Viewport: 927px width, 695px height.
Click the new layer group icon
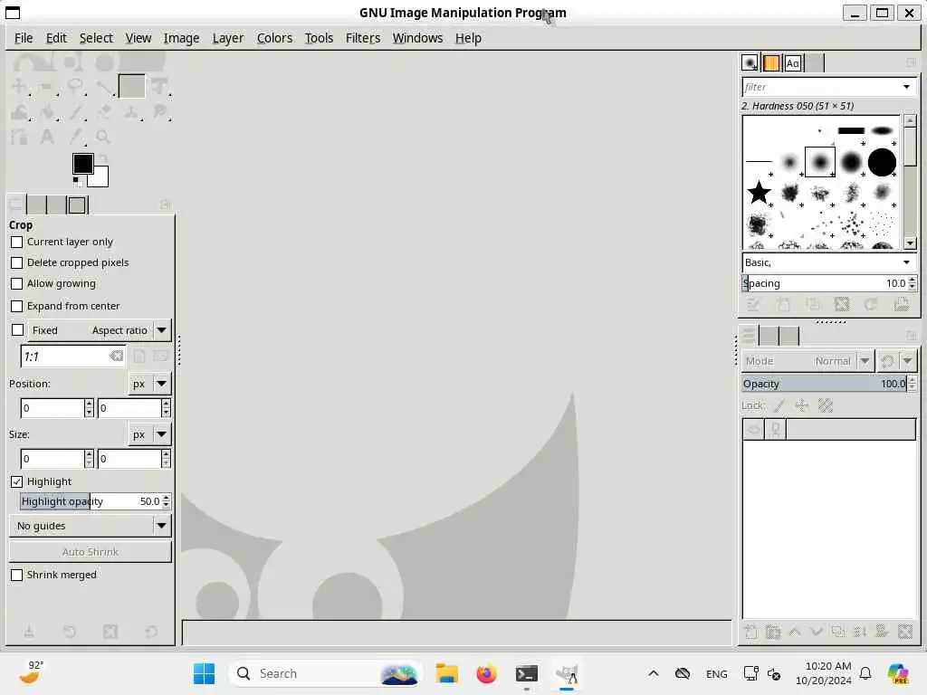point(773,632)
